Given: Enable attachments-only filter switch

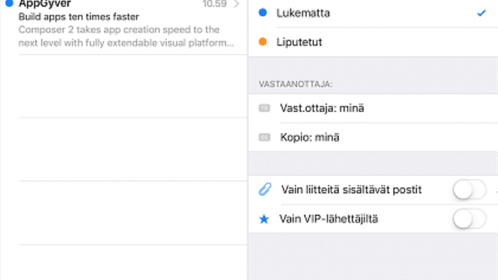Looking at the screenshot, I should 469,190.
